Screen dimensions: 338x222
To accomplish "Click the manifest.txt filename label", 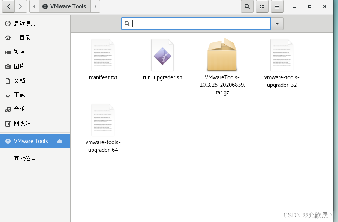I will (x=103, y=77).
